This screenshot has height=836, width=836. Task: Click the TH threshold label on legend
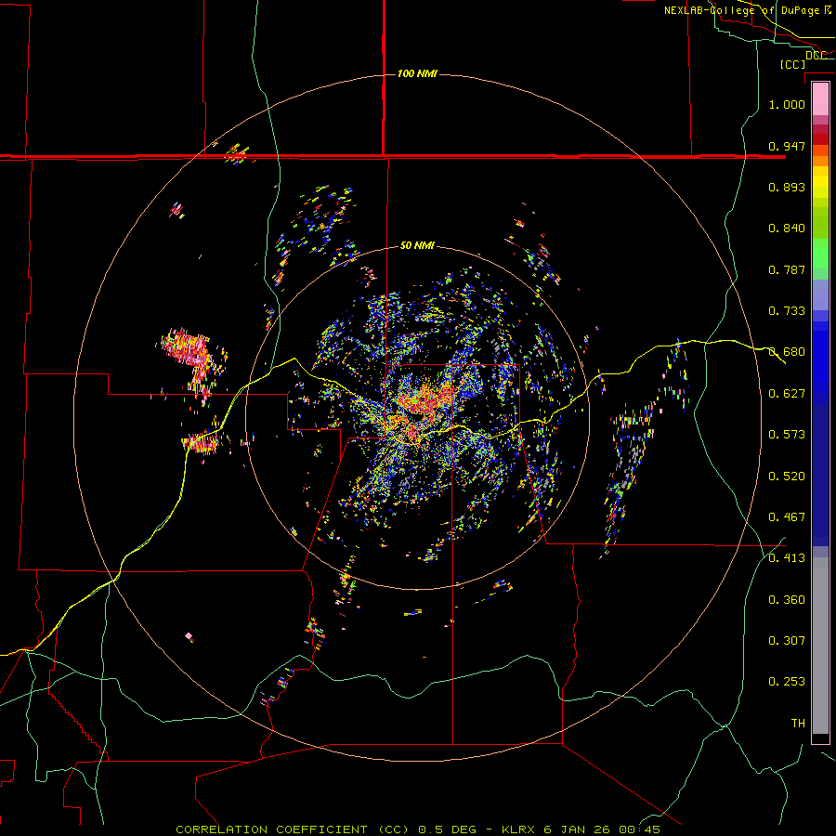click(798, 723)
